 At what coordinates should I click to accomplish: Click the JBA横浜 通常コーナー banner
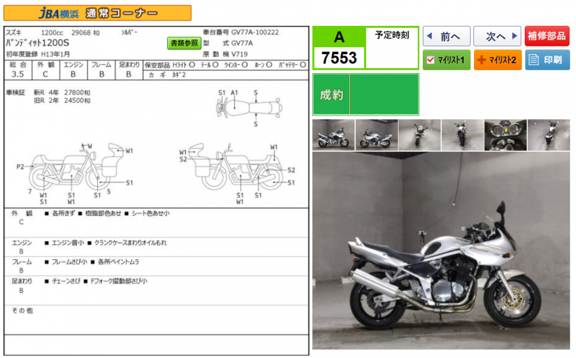pos(97,13)
